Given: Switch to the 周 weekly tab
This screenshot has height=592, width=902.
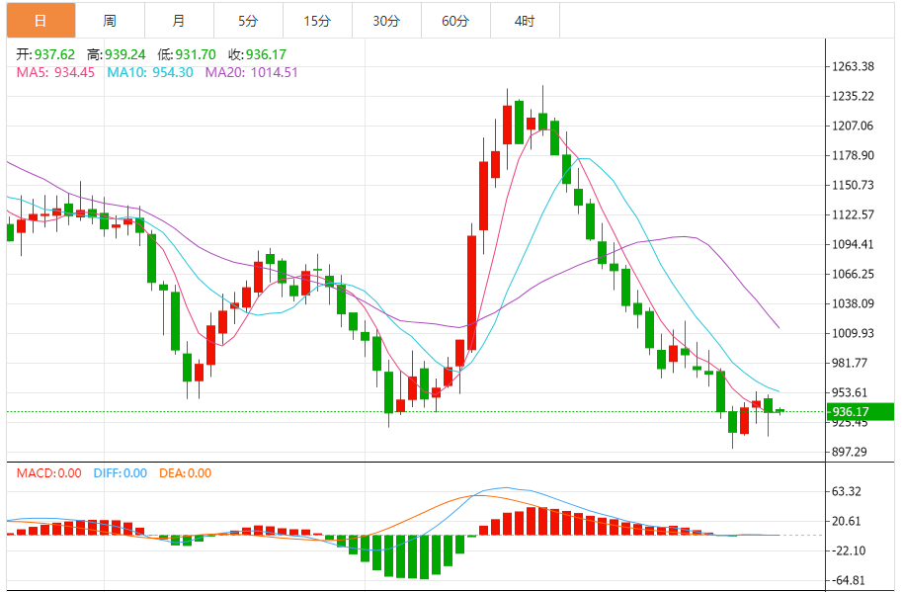Looking at the screenshot, I should pyautogui.click(x=109, y=20).
